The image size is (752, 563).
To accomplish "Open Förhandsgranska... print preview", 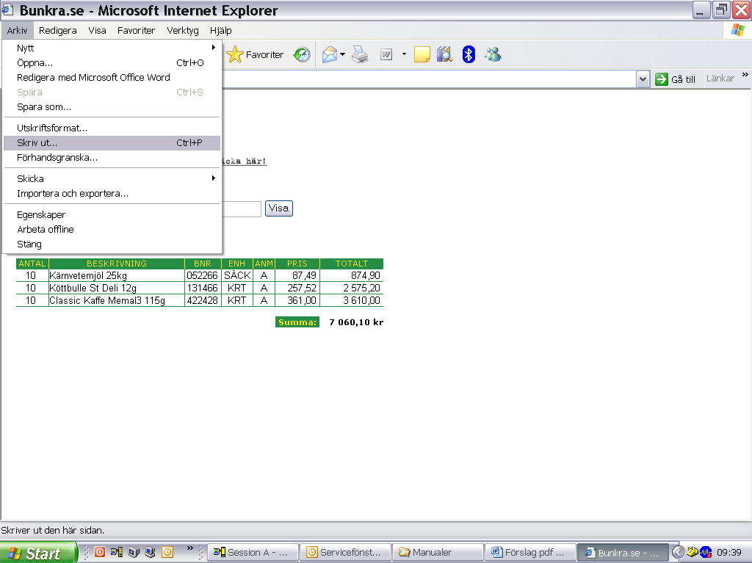I will click(x=112, y=158).
